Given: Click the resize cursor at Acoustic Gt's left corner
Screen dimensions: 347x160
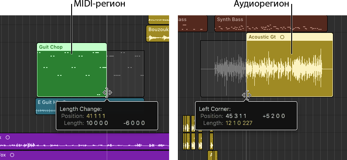Looking at the screenshot, I should 247,95.
